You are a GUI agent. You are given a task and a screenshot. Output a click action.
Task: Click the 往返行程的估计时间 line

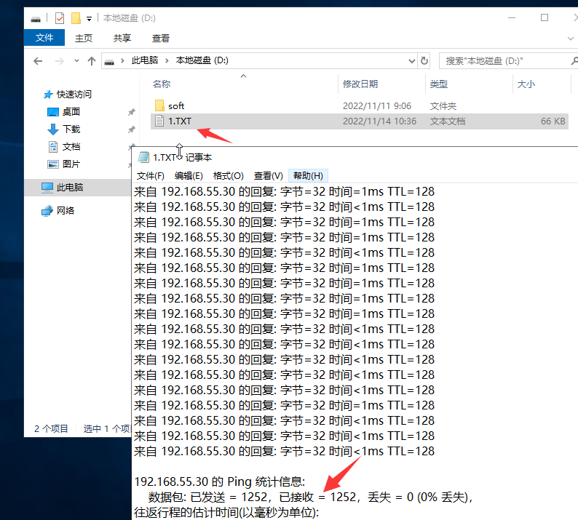click(x=226, y=512)
